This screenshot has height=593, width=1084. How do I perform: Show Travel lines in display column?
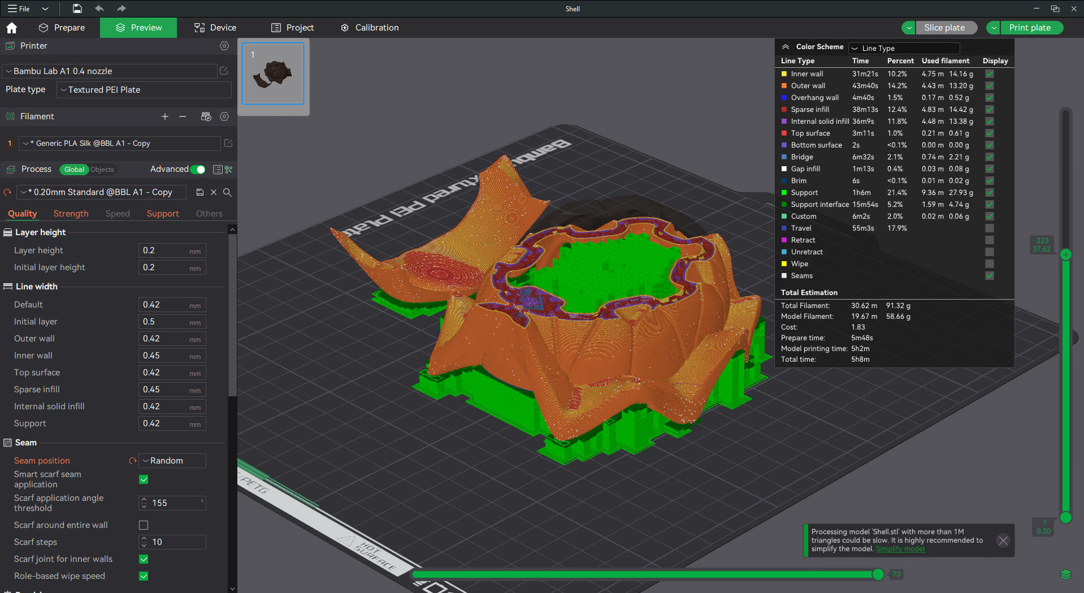click(x=989, y=228)
